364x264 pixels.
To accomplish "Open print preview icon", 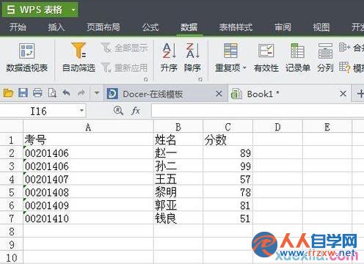I will tap(52, 93).
